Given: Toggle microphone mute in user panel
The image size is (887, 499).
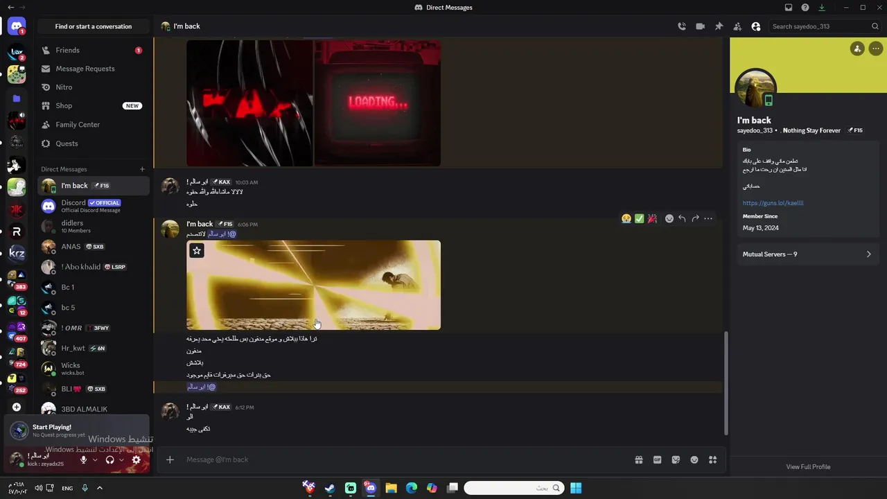Looking at the screenshot, I should click(84, 459).
